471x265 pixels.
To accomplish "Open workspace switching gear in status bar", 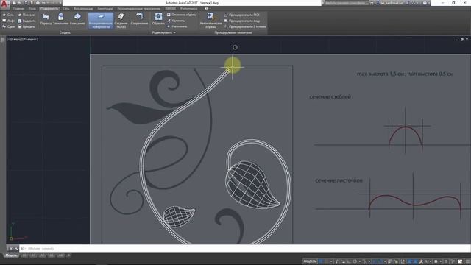I will pyautogui.click(x=436, y=261).
